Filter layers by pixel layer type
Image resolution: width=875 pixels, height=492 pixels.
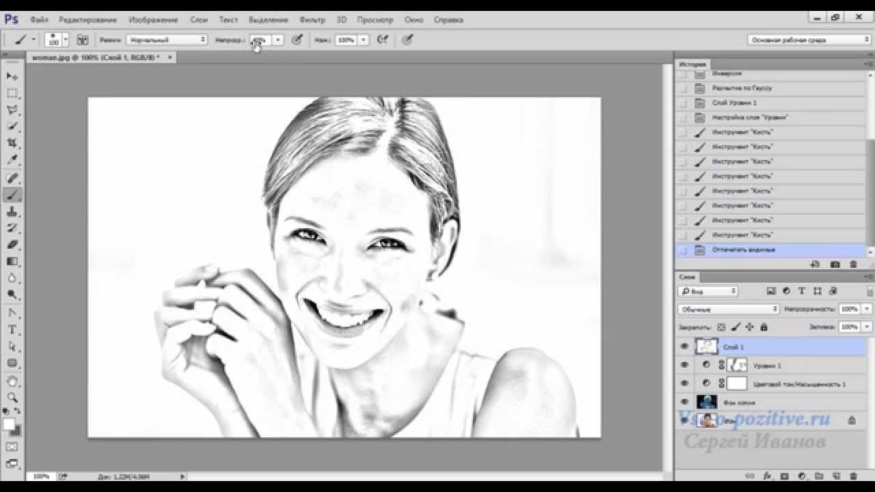pos(771,291)
